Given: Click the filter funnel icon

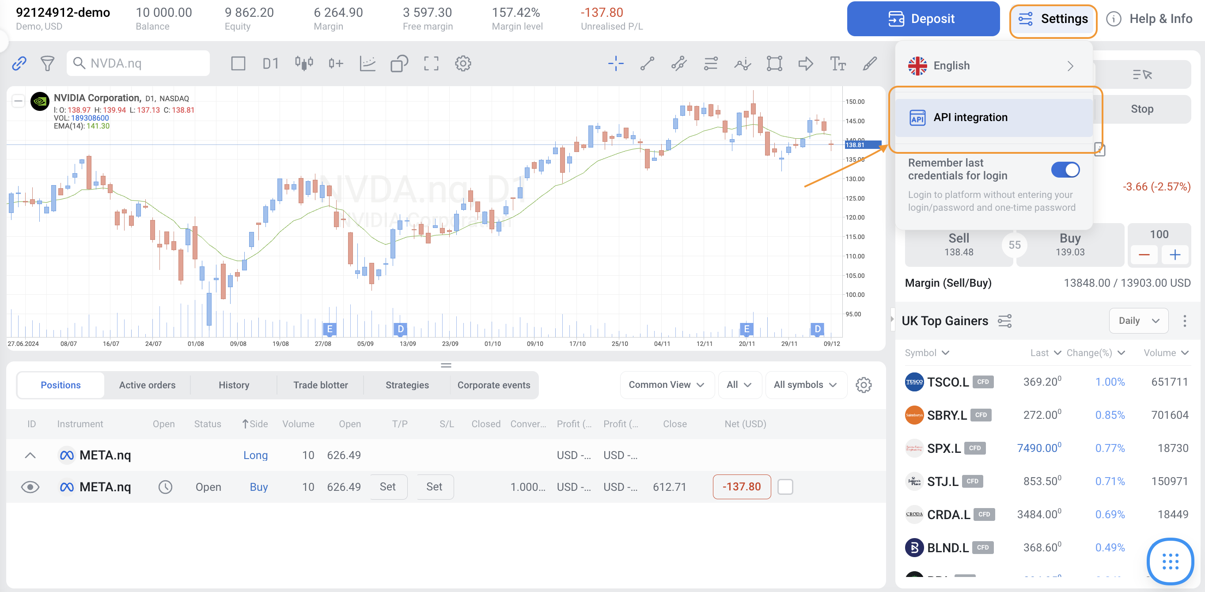Looking at the screenshot, I should [47, 64].
